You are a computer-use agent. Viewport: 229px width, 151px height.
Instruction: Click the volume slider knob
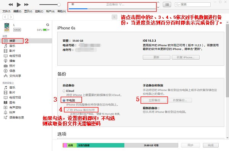pyautogui.click(x=59, y=5)
